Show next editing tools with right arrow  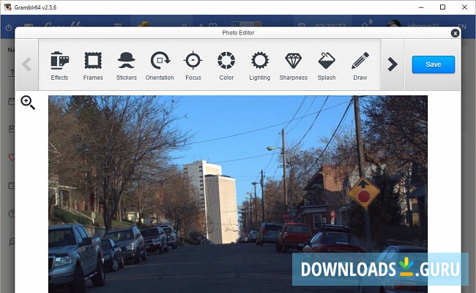tap(393, 64)
